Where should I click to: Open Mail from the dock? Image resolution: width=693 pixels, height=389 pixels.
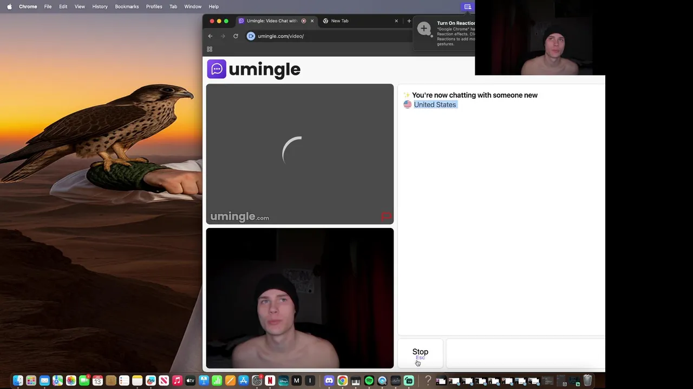pos(44,380)
